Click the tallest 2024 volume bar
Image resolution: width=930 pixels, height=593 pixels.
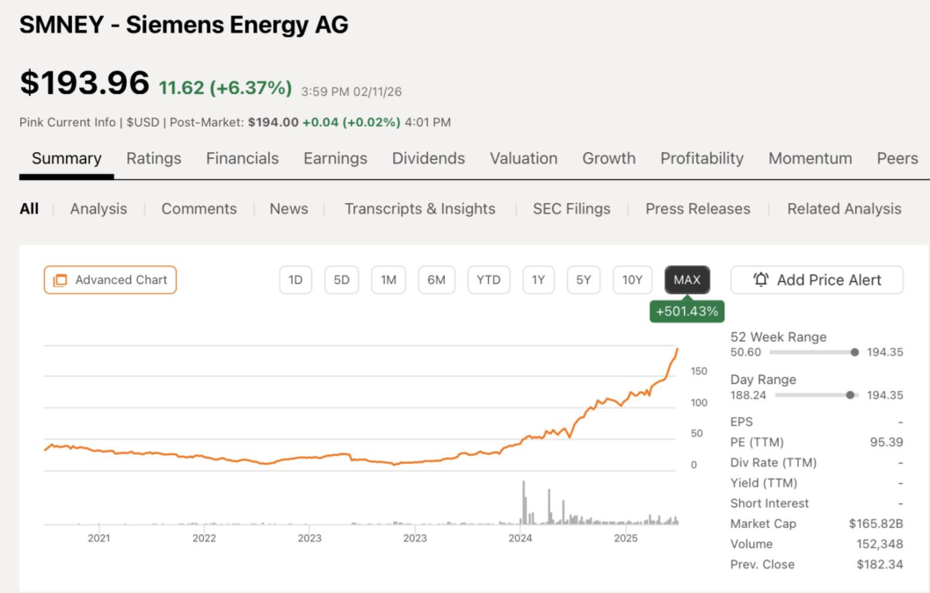[x=524, y=503]
